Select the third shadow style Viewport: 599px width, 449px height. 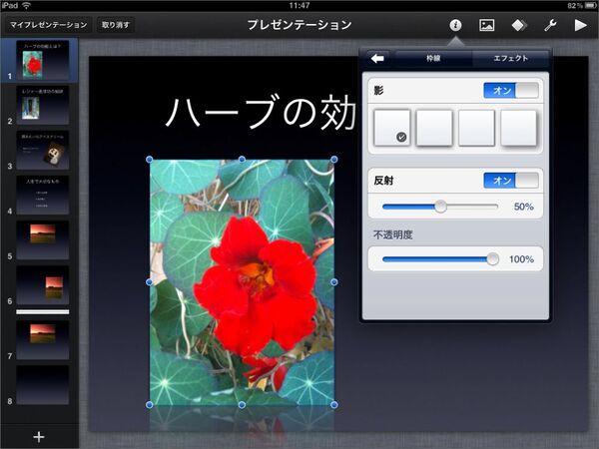pyautogui.click(x=477, y=128)
